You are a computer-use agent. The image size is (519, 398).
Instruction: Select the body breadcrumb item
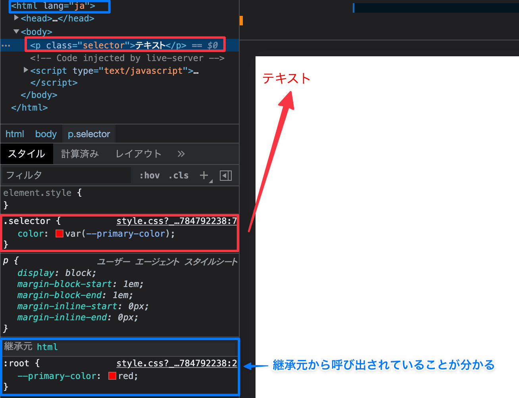[46, 134]
